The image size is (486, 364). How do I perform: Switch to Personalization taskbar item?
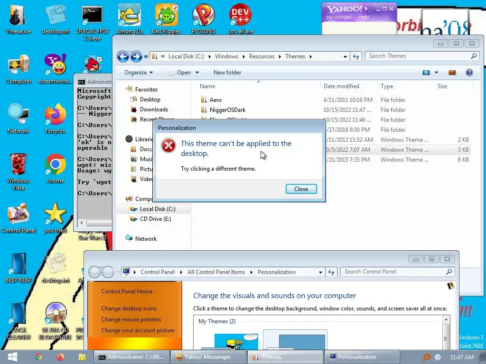[x=361, y=357]
